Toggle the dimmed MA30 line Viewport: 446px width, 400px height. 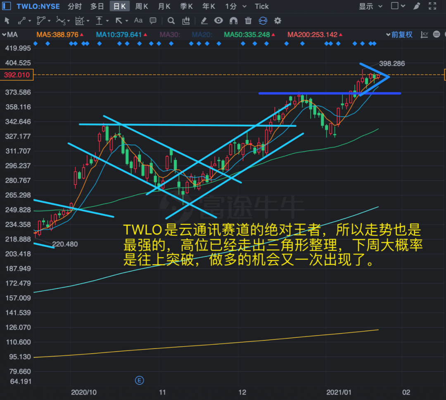(170, 35)
